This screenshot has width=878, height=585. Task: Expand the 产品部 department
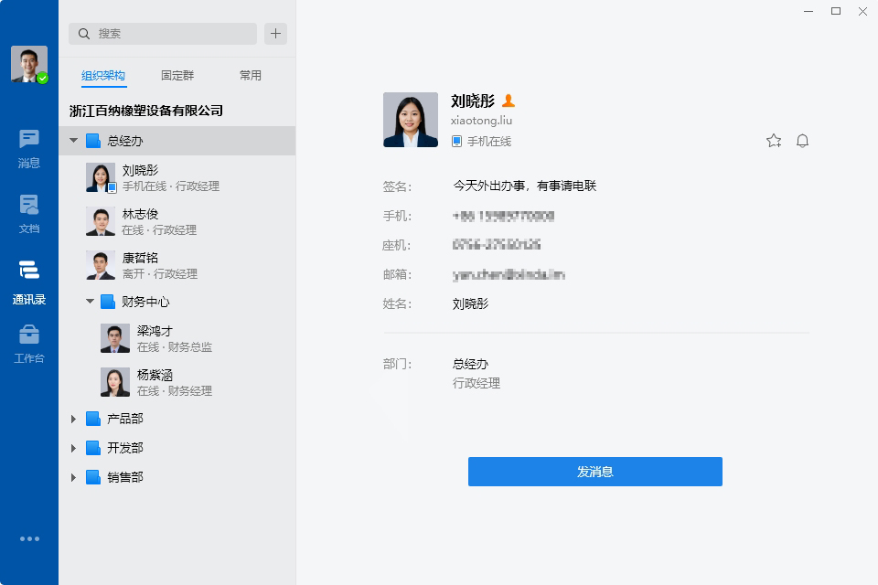[74, 419]
